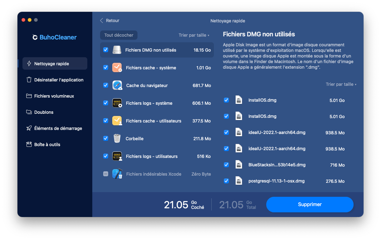
Task: Click the file icon of second idealU-2022.1-aarch64.dmg
Action: pos(239,149)
